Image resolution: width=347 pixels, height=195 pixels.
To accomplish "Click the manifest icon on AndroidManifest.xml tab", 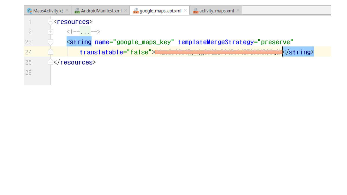I will (x=77, y=11).
